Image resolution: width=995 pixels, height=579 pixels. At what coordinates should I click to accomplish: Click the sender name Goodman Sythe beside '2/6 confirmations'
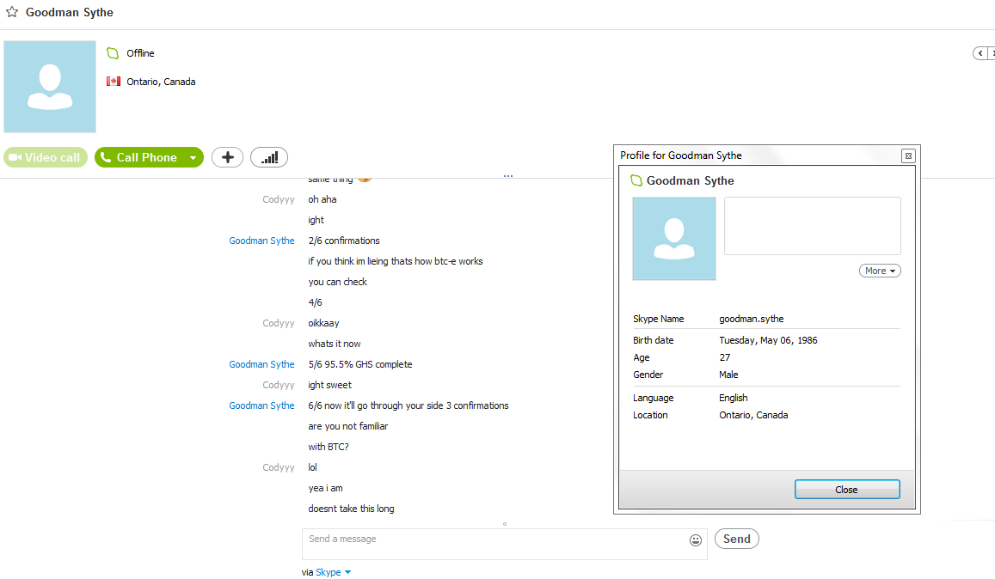pos(261,241)
